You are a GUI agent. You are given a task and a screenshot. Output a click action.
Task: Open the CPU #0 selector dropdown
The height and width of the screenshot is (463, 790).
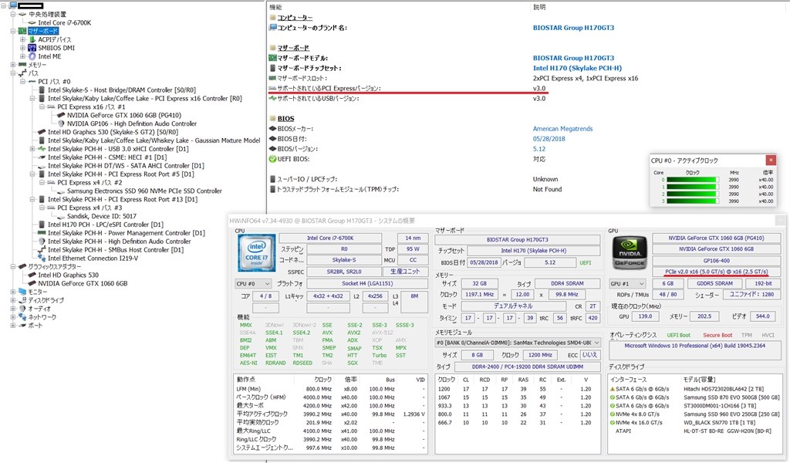click(253, 283)
